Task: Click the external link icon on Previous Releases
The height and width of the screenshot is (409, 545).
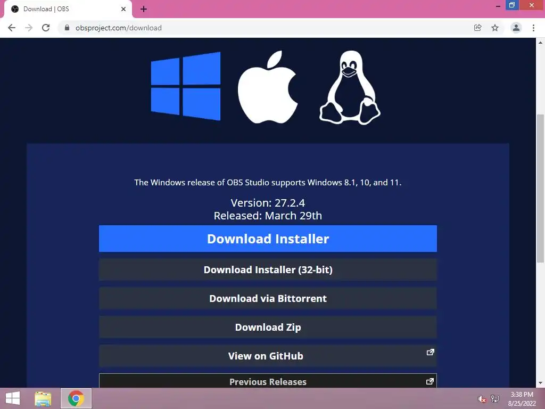Action: [430, 381]
